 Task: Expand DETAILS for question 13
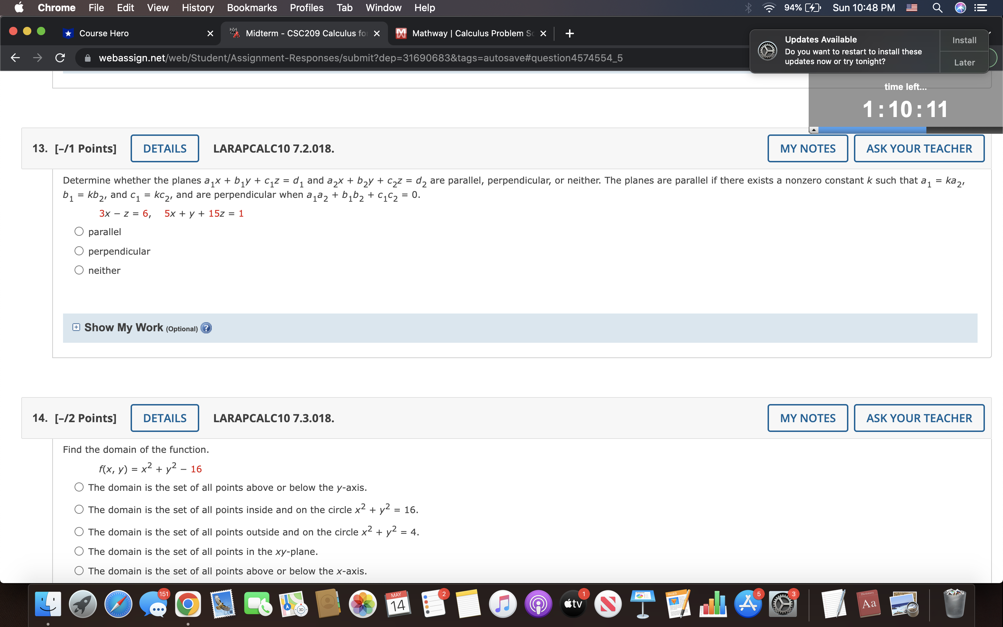(164, 148)
